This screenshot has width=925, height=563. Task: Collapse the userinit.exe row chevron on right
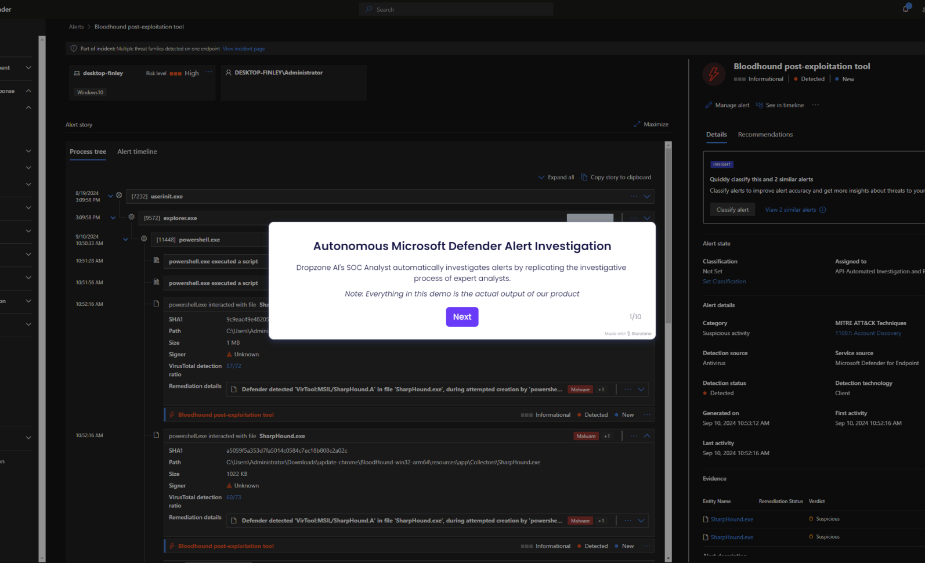point(647,196)
